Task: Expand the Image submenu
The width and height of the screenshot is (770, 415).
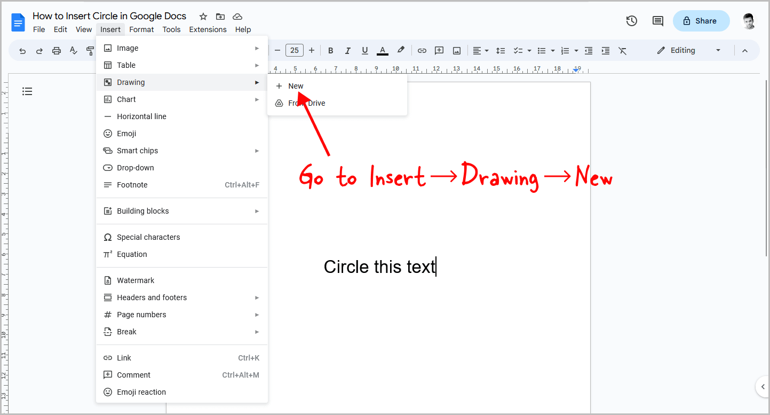Action: 182,48
